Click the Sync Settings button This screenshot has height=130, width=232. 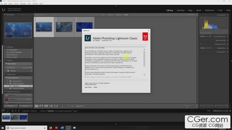pos(221,106)
